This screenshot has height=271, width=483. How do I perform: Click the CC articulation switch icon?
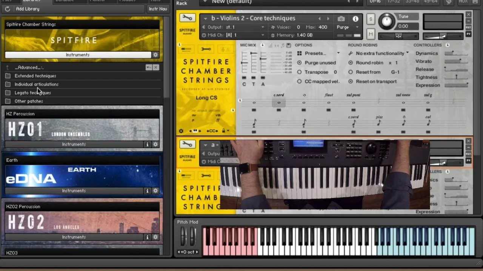click(212, 131)
